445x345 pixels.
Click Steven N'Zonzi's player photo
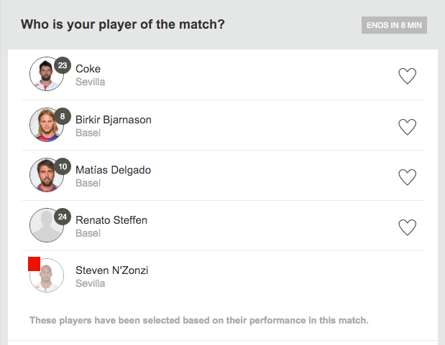[47, 275]
